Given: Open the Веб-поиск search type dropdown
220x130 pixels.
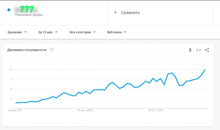Looking at the screenshot, I should pyautogui.click(x=116, y=32).
